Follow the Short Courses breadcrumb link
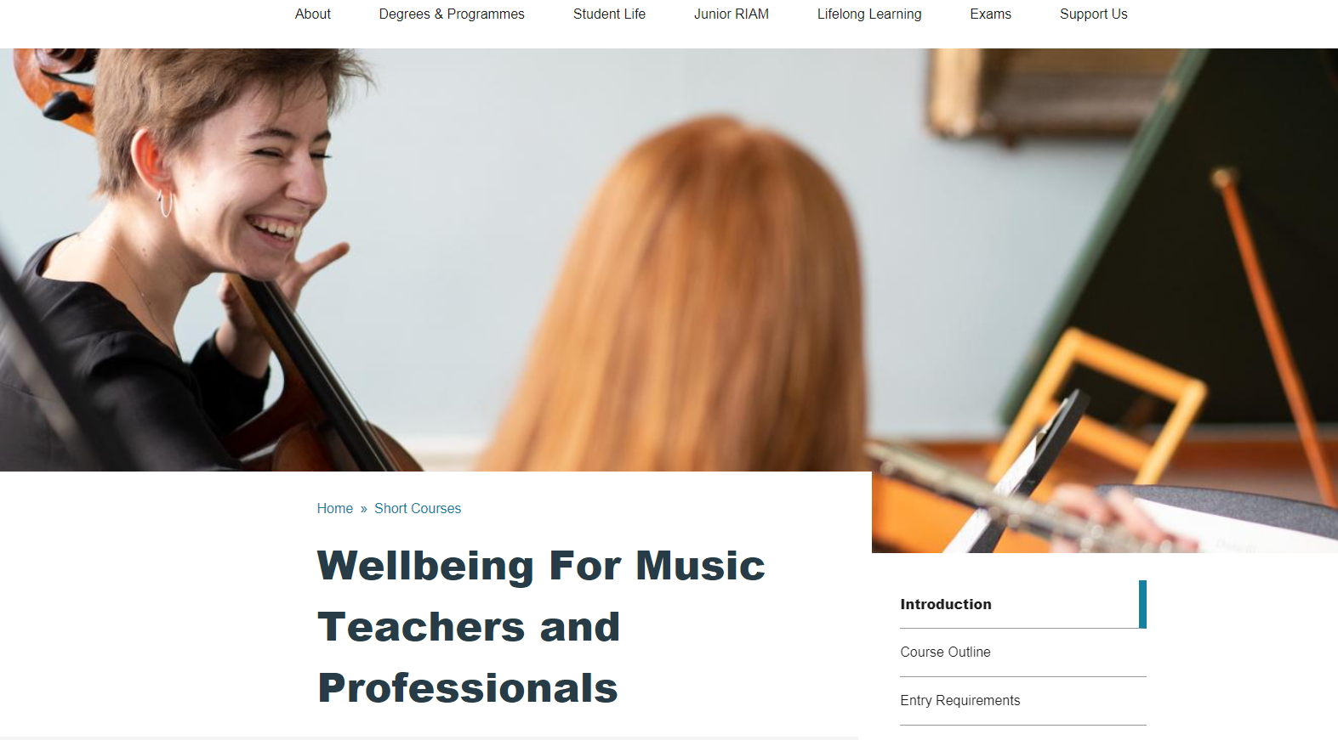Screen dimensions: 1338x740 click(x=418, y=508)
